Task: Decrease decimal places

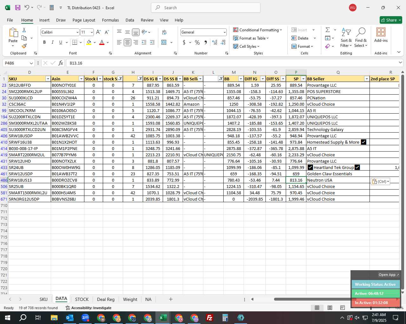Action: click(x=223, y=42)
